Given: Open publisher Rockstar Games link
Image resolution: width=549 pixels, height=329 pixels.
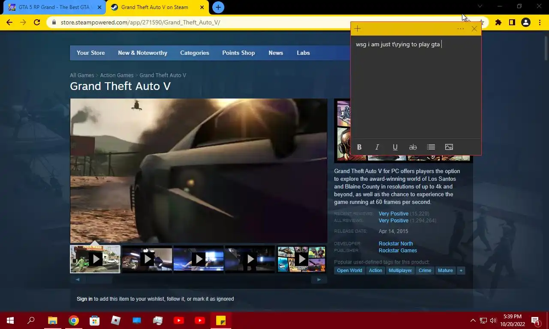Looking at the screenshot, I should [398, 251].
